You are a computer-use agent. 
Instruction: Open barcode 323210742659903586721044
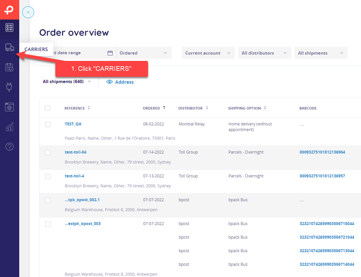point(327,237)
